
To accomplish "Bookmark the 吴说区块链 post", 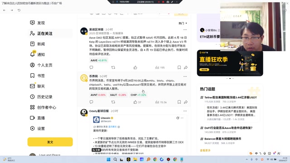I will [179, 67].
